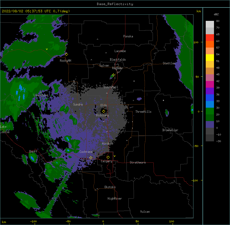Select the Sylvan label

(104, 65)
